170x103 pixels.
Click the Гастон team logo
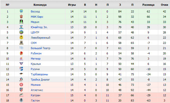point(21,101)
